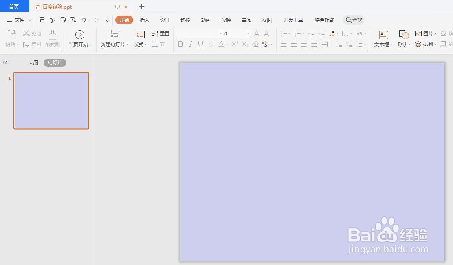Increase font size with A+ icon
The image size is (453, 265).
tap(257, 33)
